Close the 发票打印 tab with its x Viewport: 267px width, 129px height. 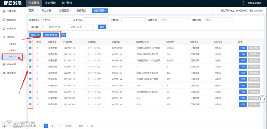click(x=105, y=11)
